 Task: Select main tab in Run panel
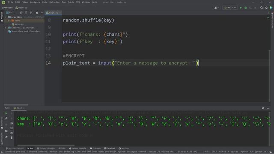click(19, 108)
